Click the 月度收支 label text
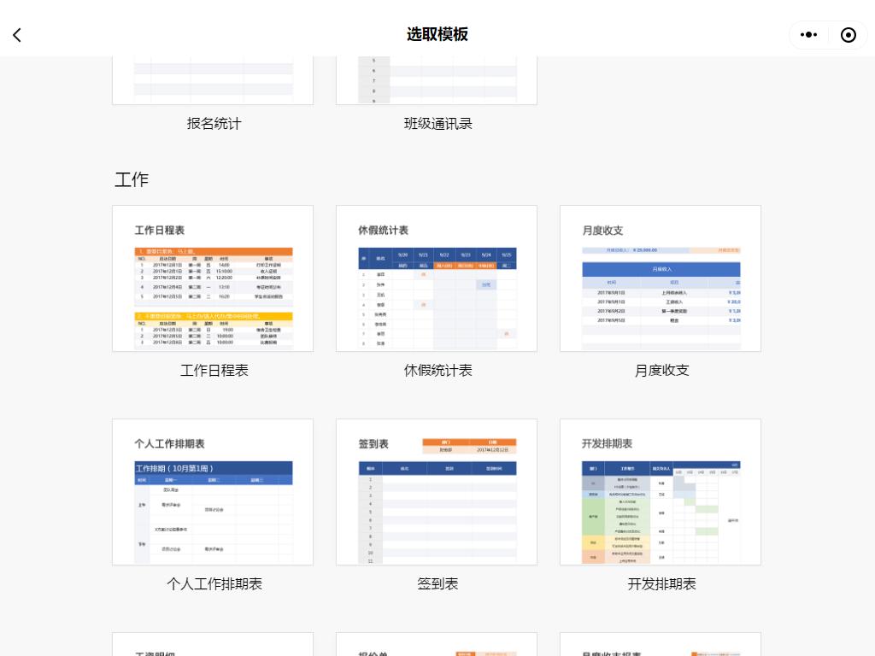Image resolution: width=875 pixels, height=656 pixels. click(x=661, y=371)
